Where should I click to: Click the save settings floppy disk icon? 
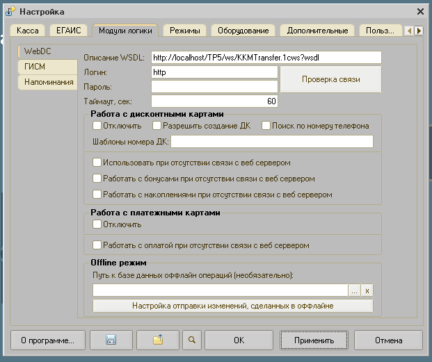pos(111,340)
